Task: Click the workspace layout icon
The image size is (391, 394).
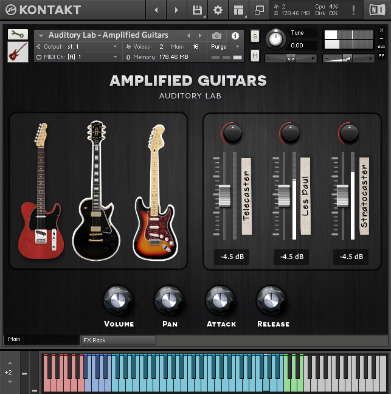Action: coord(238,10)
